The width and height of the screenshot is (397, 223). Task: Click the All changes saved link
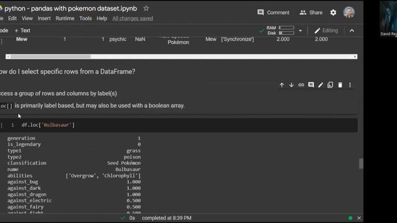tap(133, 19)
